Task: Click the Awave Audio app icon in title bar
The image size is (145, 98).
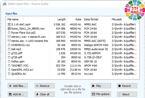Action: tap(5, 4)
